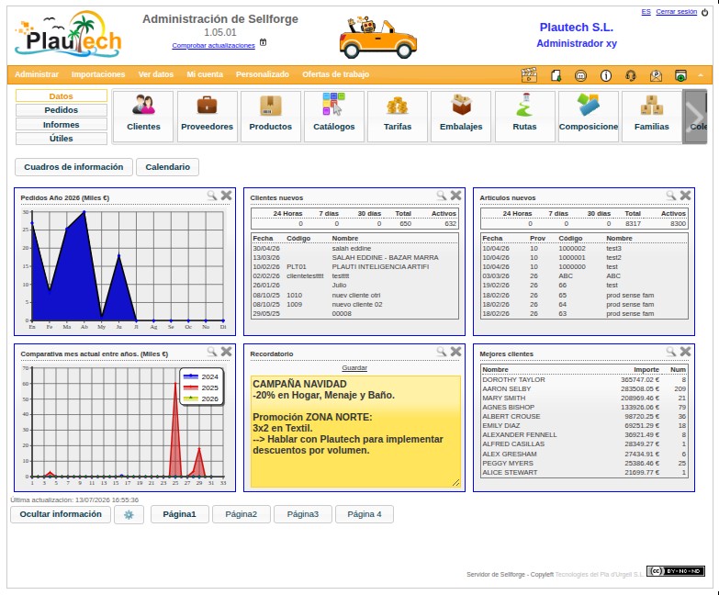
Task: Click inside the yellow Recordatorio note
Action: pyautogui.click(x=355, y=432)
